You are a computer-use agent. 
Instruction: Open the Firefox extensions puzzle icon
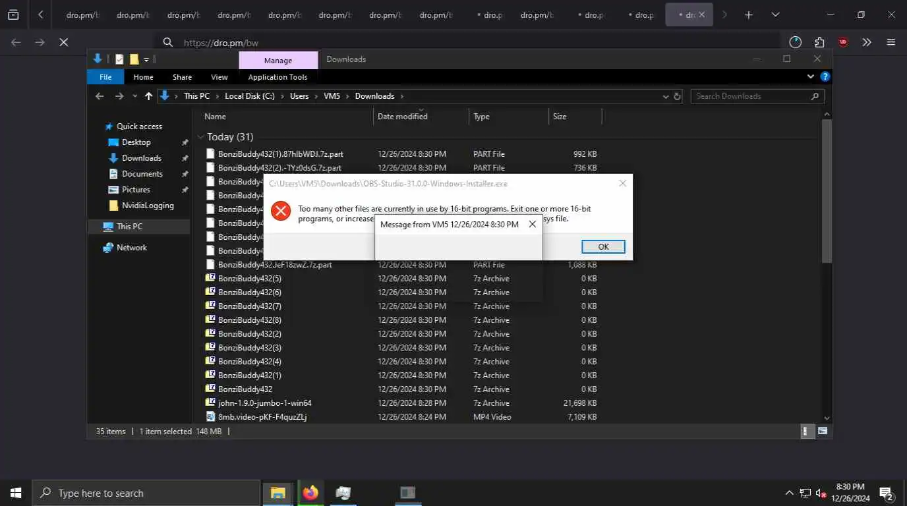[819, 42]
